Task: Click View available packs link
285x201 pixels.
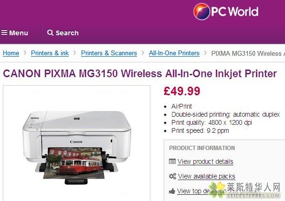Action: [x=207, y=176]
